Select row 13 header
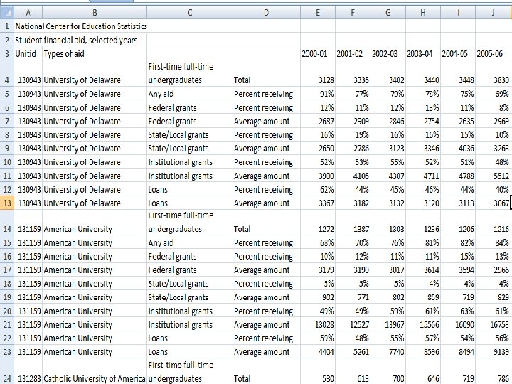 [7, 203]
